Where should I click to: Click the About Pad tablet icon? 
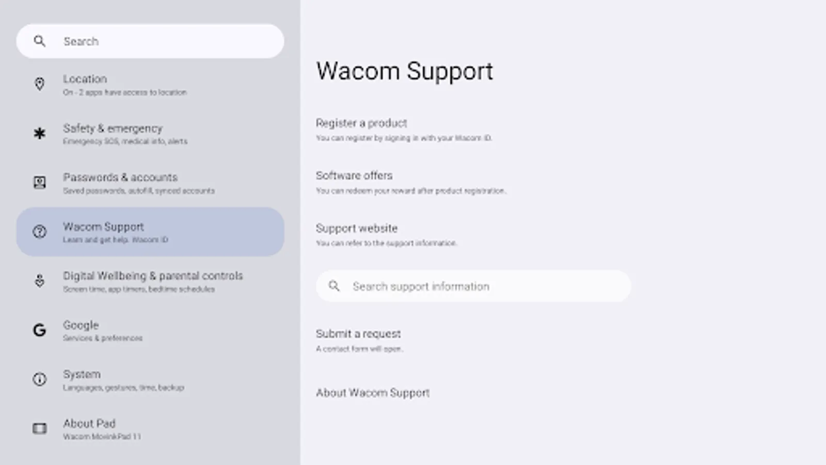tap(40, 429)
